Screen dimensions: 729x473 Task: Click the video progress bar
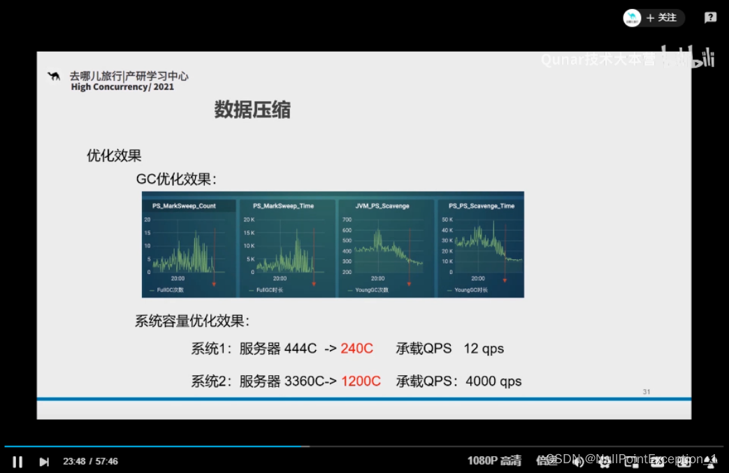[x=364, y=446]
